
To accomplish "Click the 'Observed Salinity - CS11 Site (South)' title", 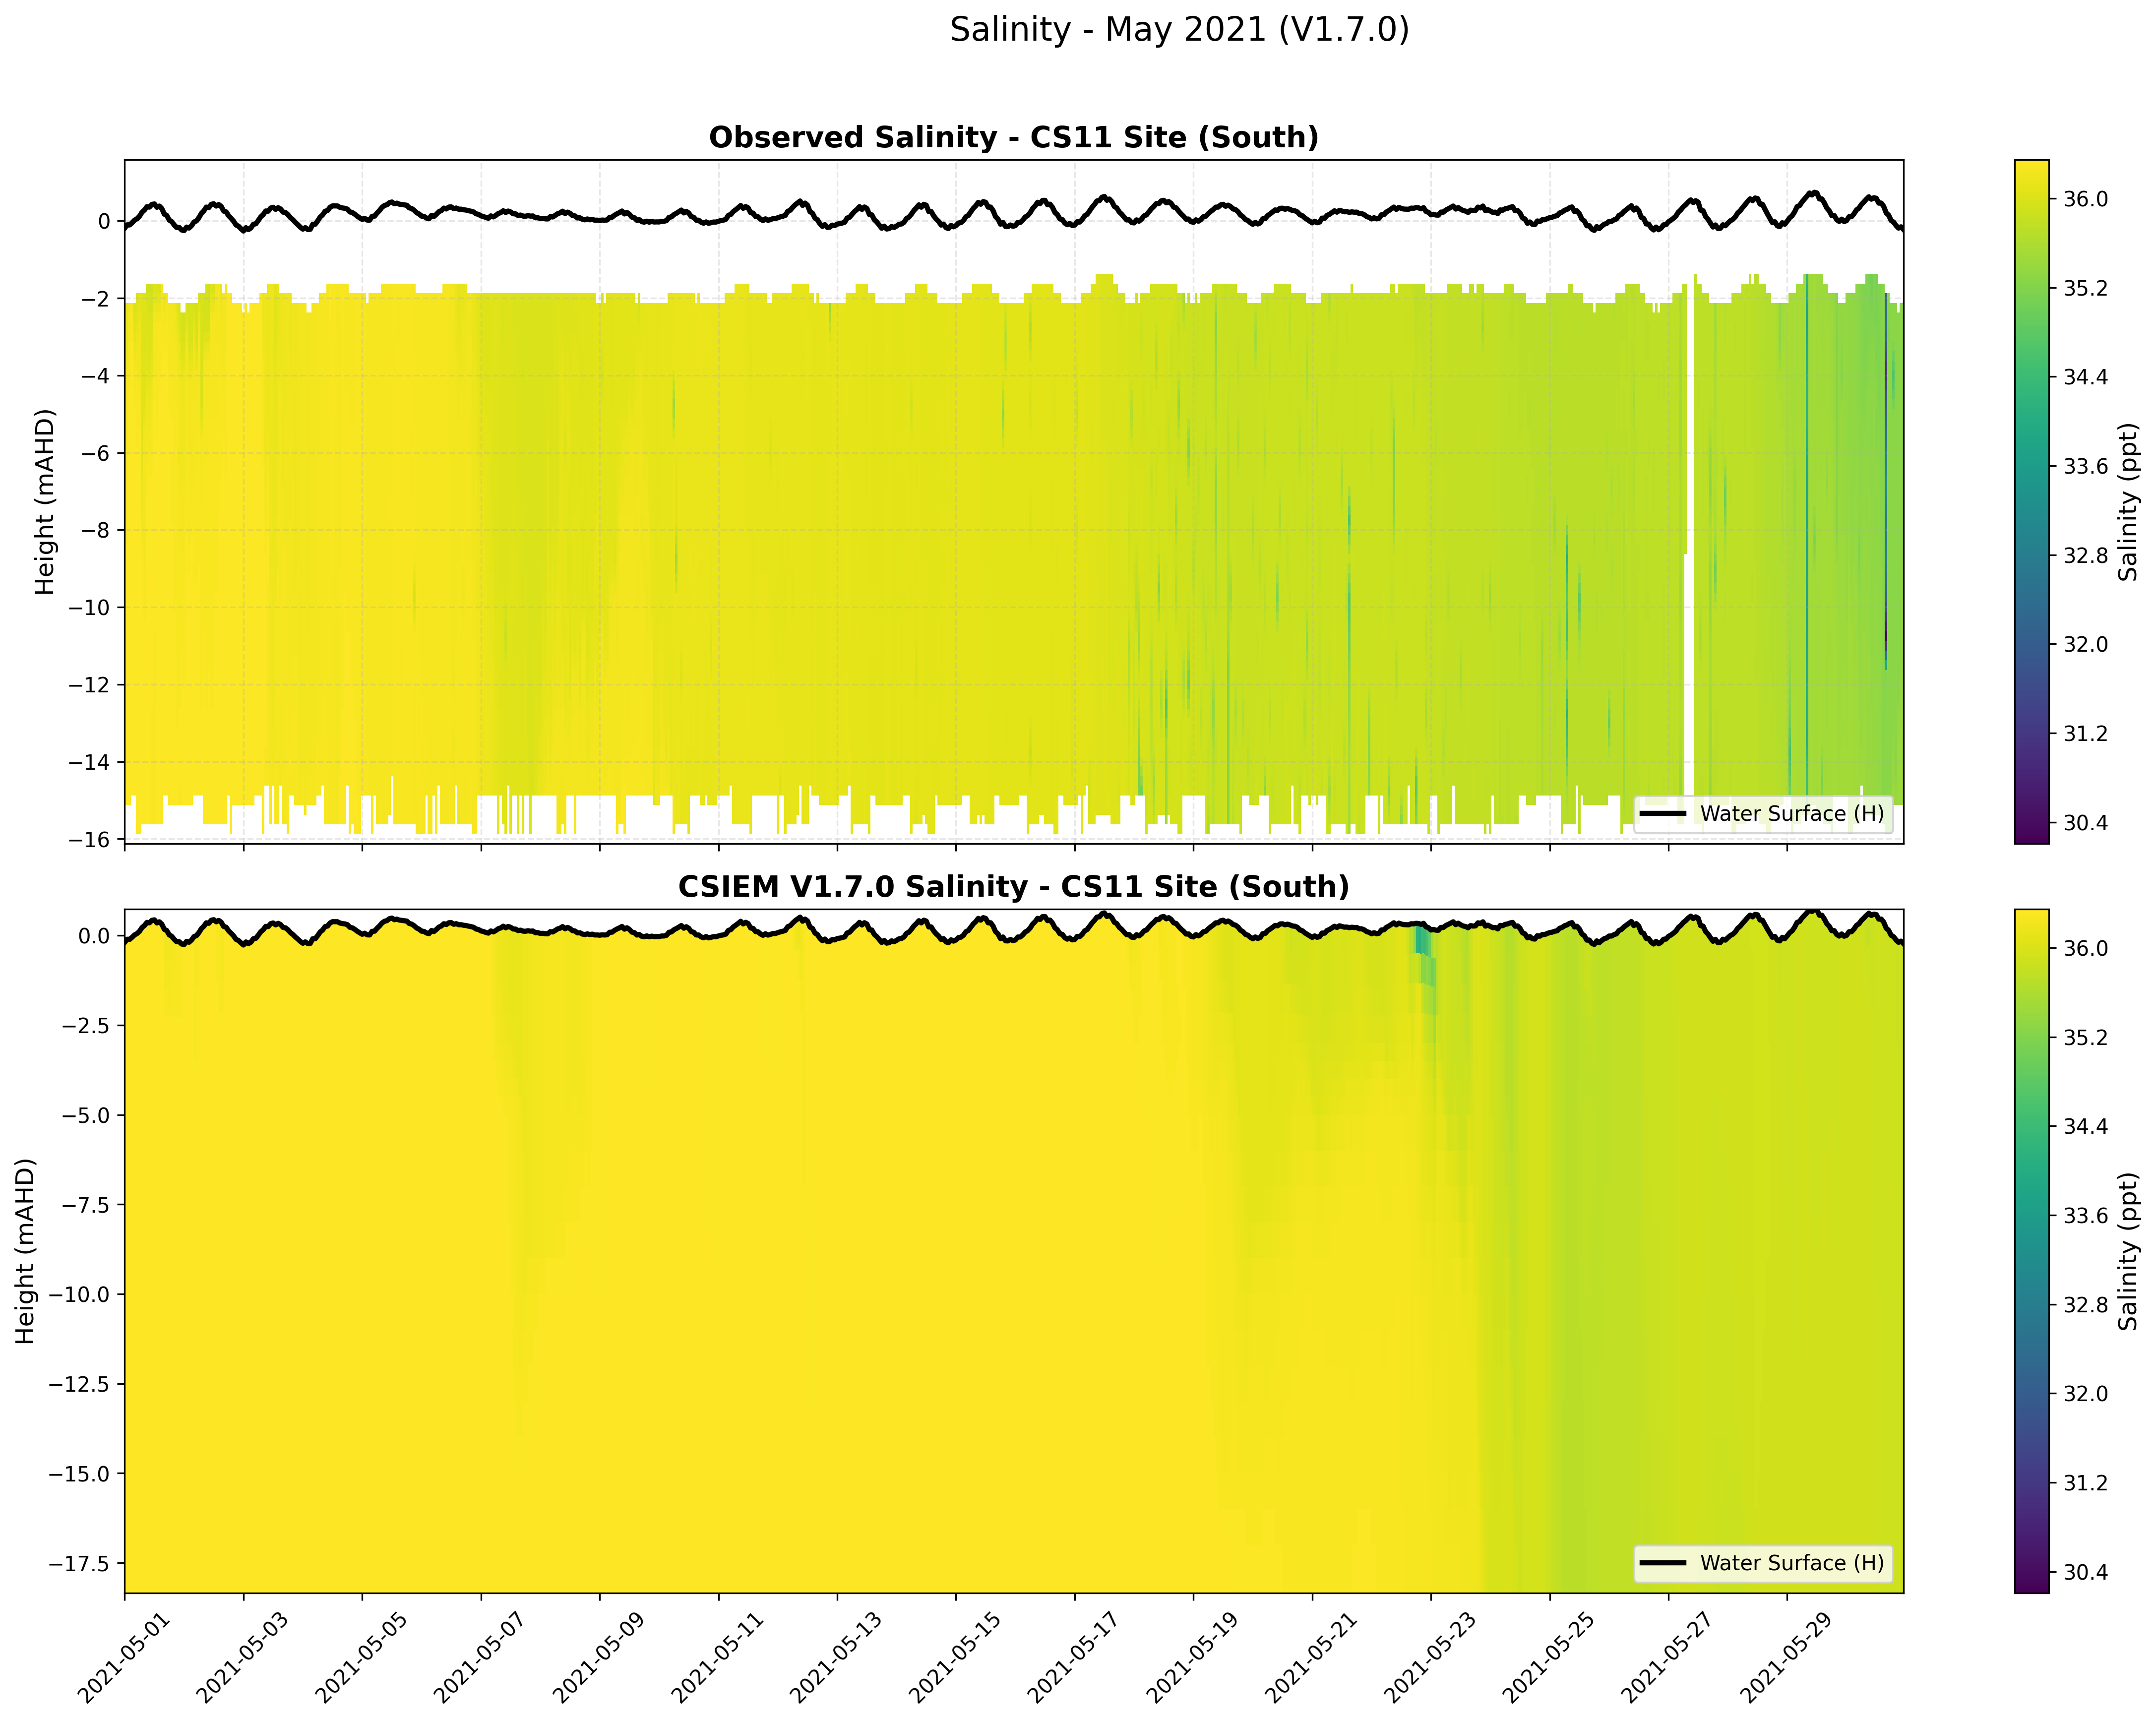I will (x=1013, y=138).
